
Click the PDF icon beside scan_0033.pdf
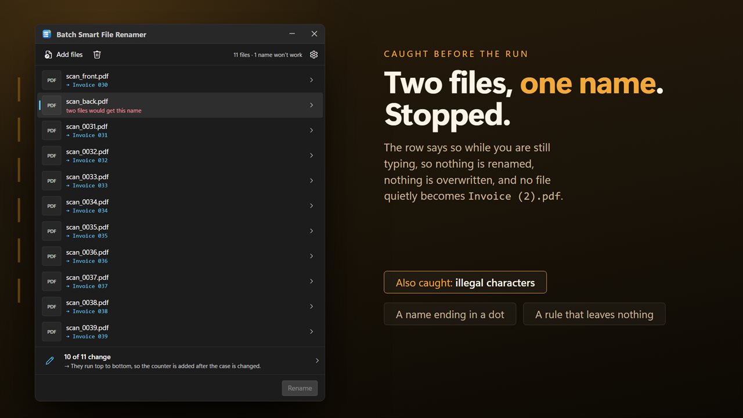pos(52,181)
